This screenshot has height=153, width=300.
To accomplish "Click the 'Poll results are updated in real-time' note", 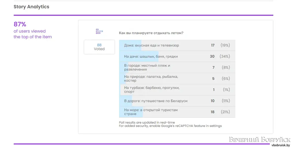I will coord(147,123).
